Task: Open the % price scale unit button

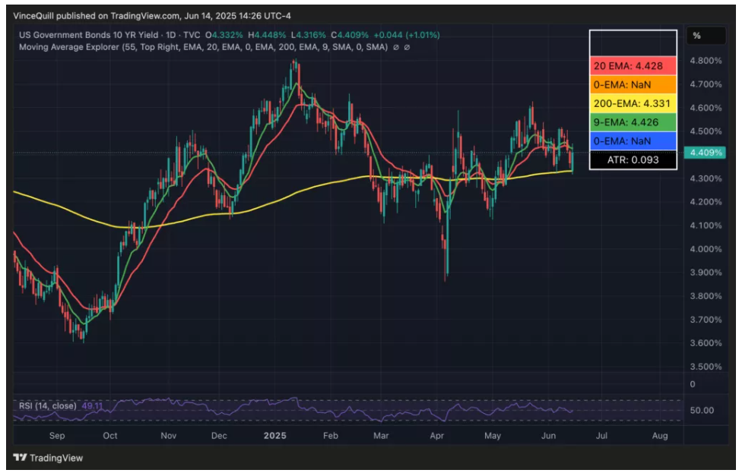Action: (696, 36)
